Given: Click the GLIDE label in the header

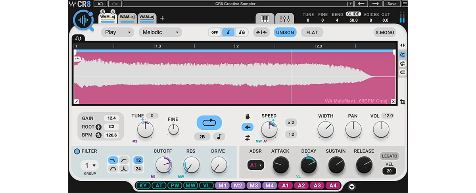Looking at the screenshot, I should (x=353, y=14).
